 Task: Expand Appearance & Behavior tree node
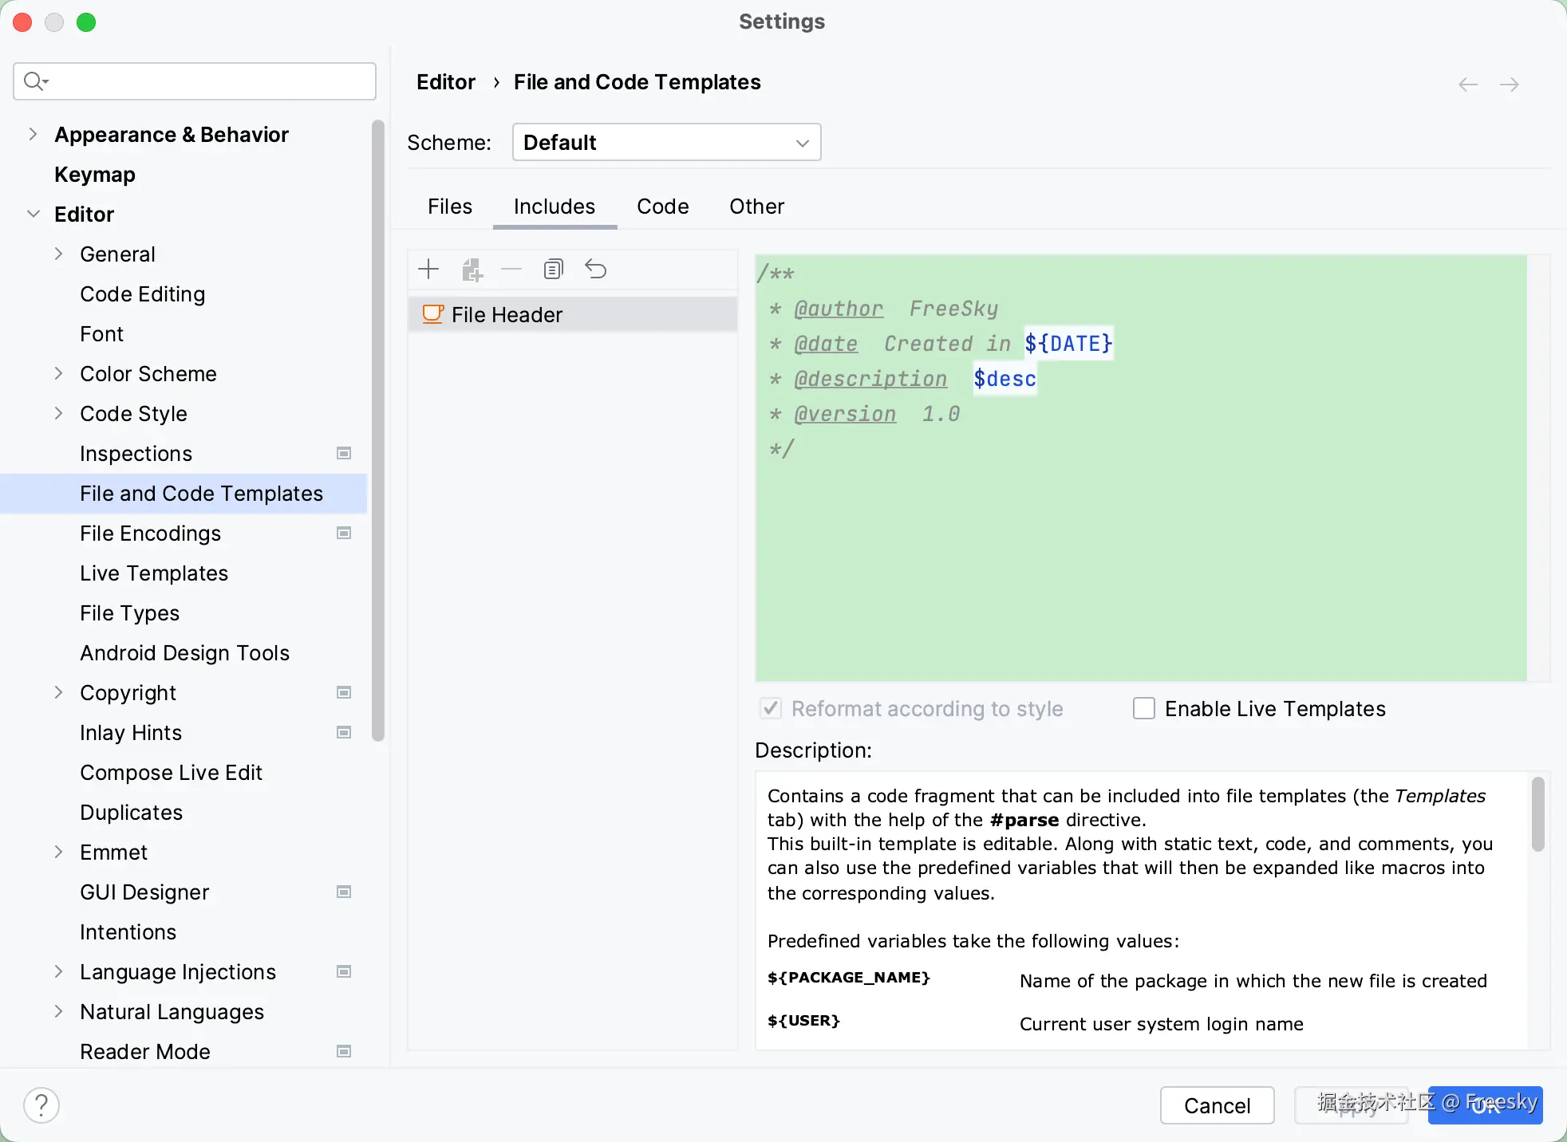click(33, 134)
